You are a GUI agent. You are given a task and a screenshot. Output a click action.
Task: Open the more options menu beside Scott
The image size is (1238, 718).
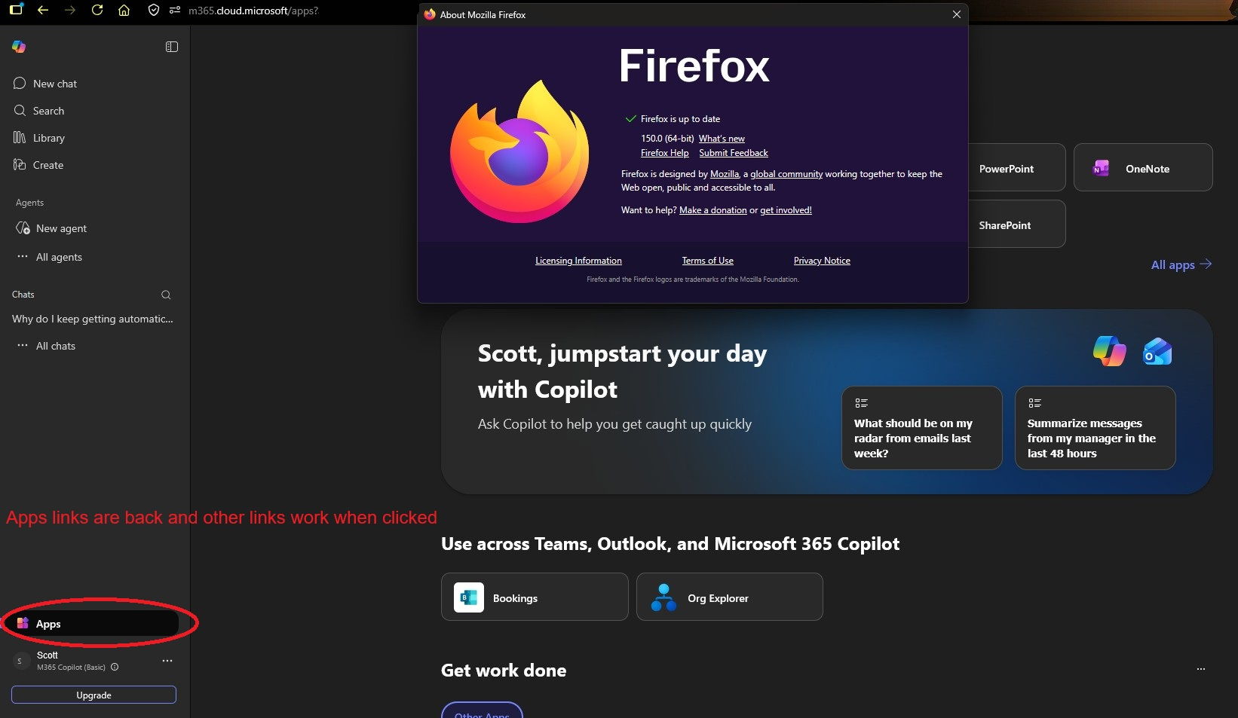tap(167, 661)
